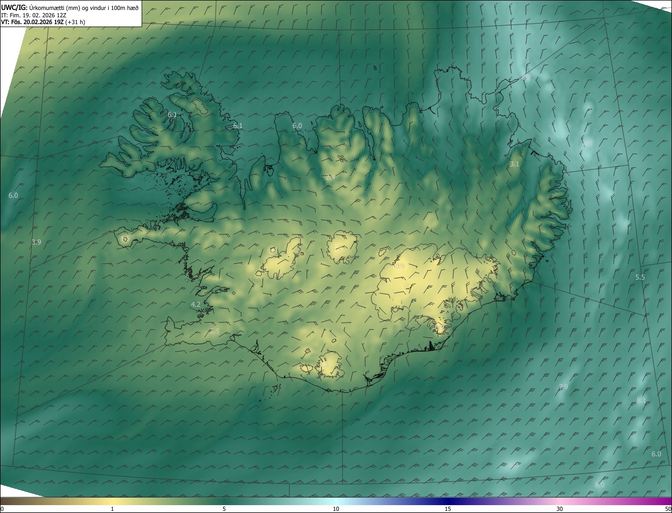Click the 15 tick label on the colour scale
Viewport: 672px width, 513px height.
(x=448, y=509)
